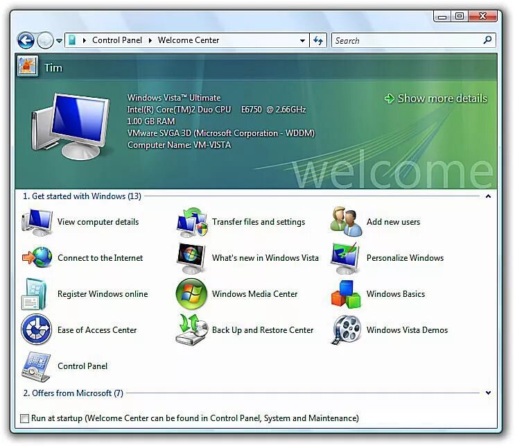
Task: Toggle the Run at startup checkbox
Action: pyautogui.click(x=24, y=418)
